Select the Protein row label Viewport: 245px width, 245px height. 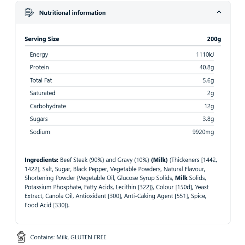tap(39, 67)
